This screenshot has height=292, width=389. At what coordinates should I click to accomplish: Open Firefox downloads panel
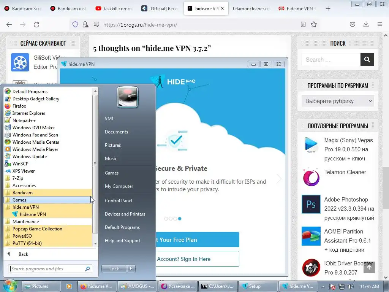[x=366, y=25]
